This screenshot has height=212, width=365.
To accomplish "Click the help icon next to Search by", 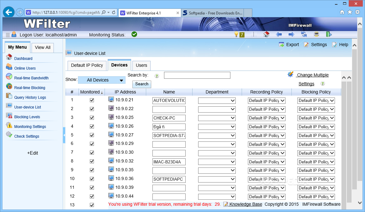I will click(x=157, y=76).
